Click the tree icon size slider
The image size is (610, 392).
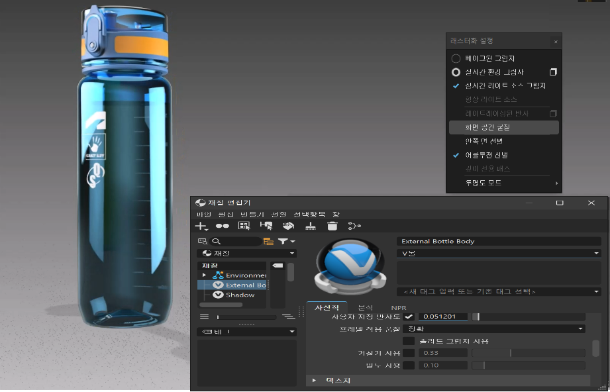[246, 317]
